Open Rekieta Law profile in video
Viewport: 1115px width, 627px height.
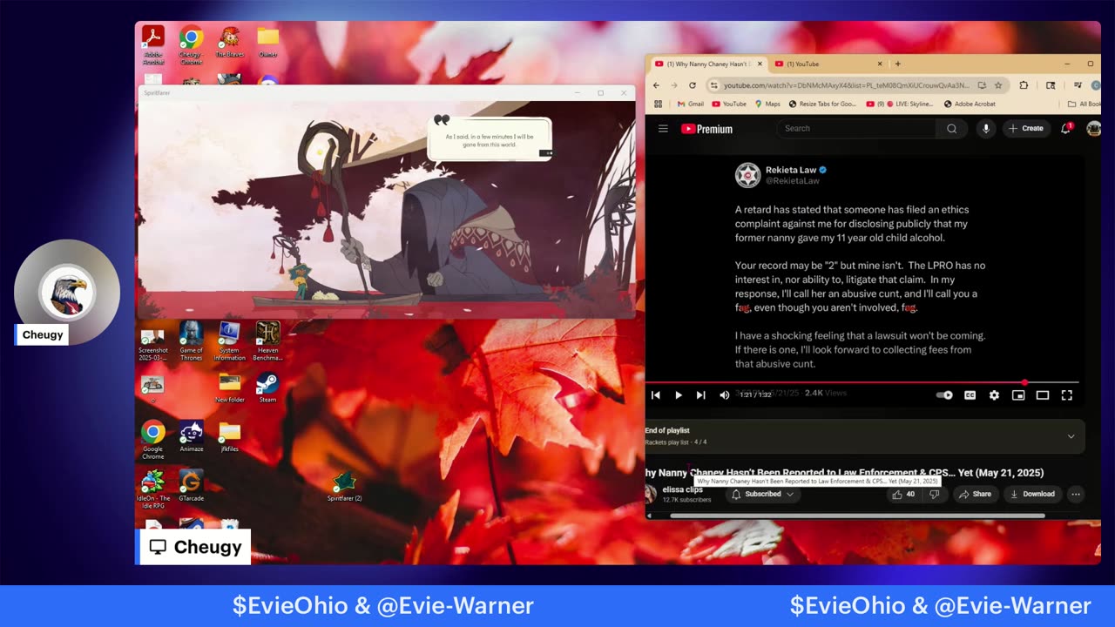coord(782,174)
